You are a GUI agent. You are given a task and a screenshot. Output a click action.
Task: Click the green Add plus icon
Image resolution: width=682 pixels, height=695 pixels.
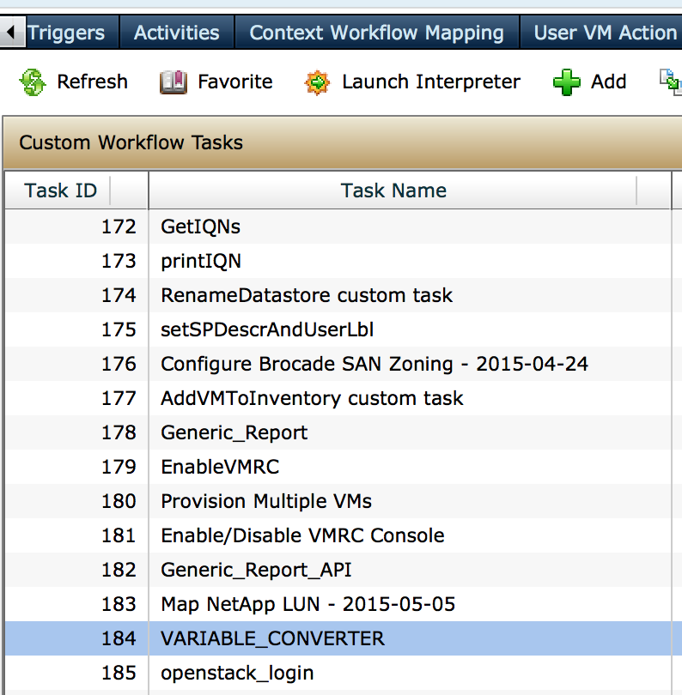pyautogui.click(x=567, y=82)
